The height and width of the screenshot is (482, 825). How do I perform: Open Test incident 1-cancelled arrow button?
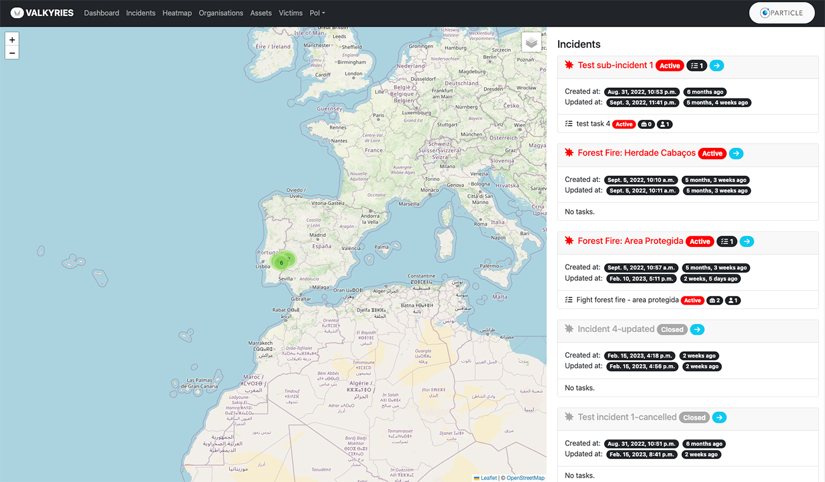(719, 417)
